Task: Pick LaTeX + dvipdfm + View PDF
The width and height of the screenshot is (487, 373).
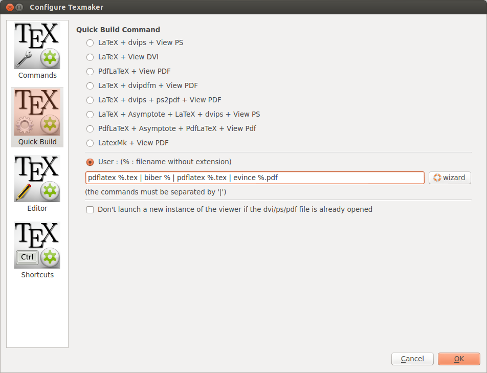Action: tap(90, 86)
